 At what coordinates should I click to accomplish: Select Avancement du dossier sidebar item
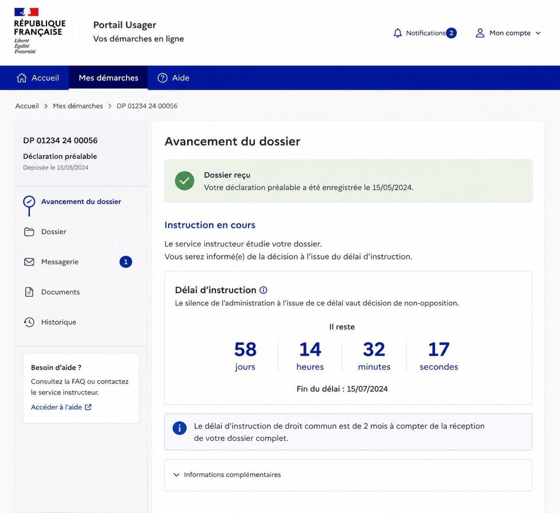(x=81, y=202)
